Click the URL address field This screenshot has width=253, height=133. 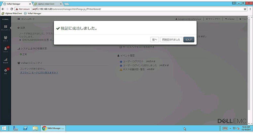point(131,9)
